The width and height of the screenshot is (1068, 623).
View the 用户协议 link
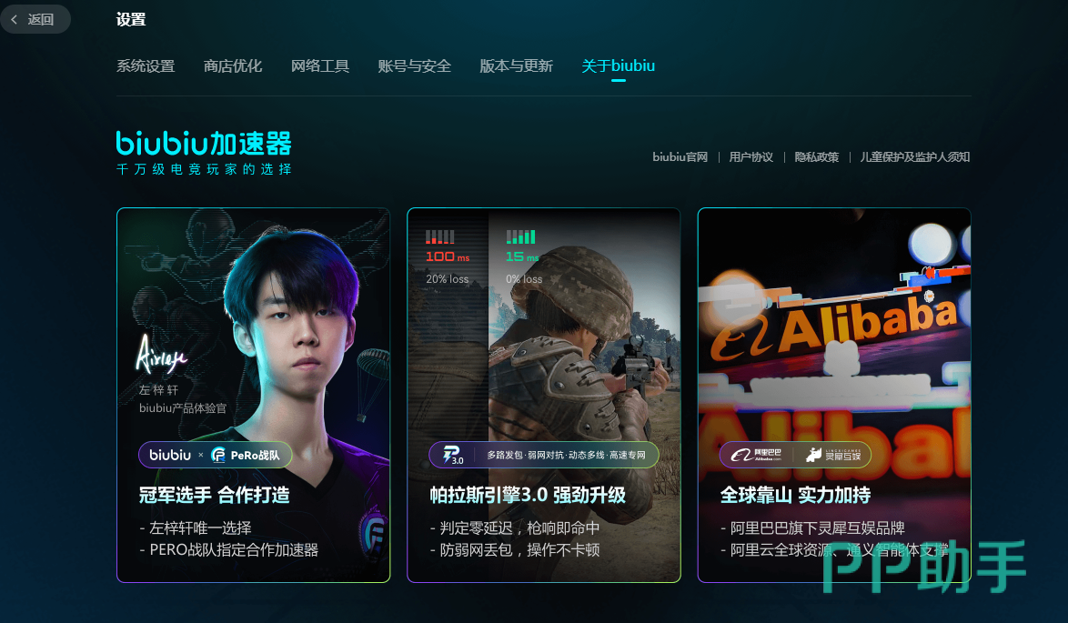[751, 157]
